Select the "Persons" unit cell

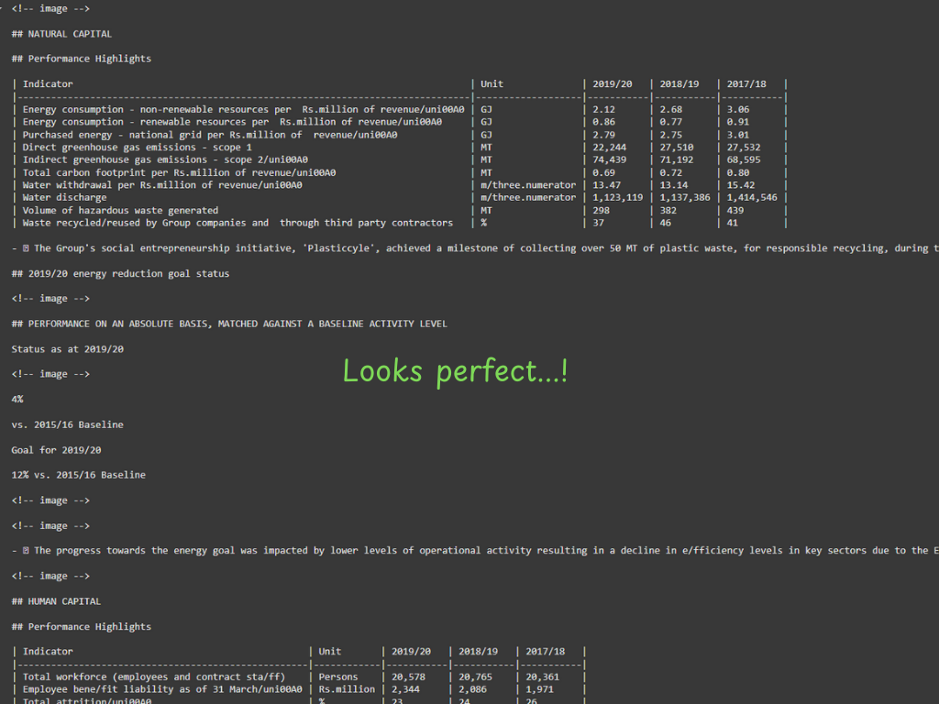pos(337,676)
